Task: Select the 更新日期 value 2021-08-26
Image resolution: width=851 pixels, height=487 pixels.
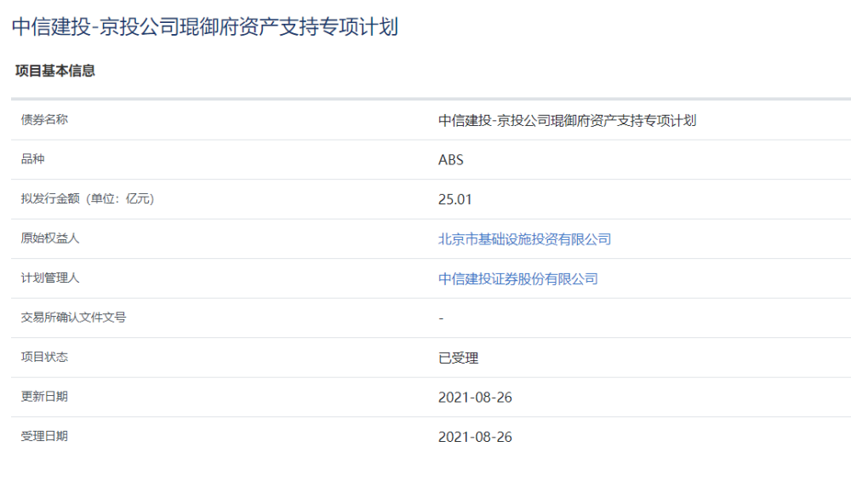Action: click(475, 398)
